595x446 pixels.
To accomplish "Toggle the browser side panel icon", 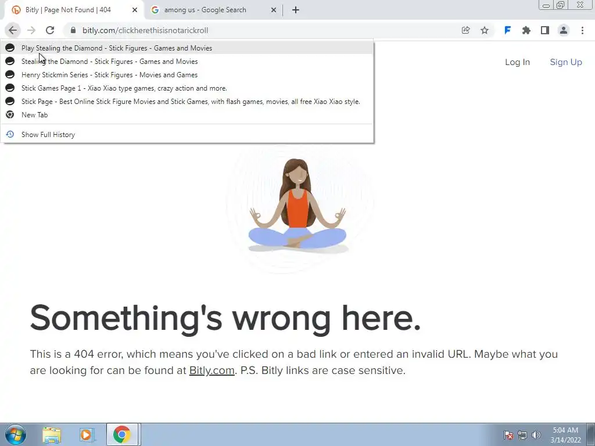I will pyautogui.click(x=545, y=30).
